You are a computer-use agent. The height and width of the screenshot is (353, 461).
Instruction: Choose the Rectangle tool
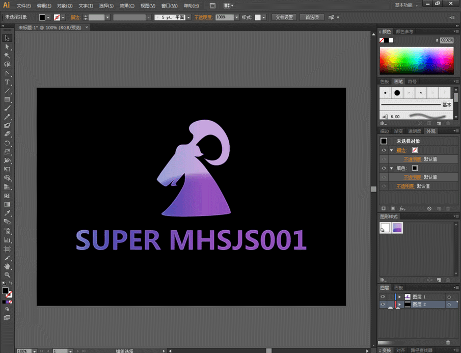point(7,100)
